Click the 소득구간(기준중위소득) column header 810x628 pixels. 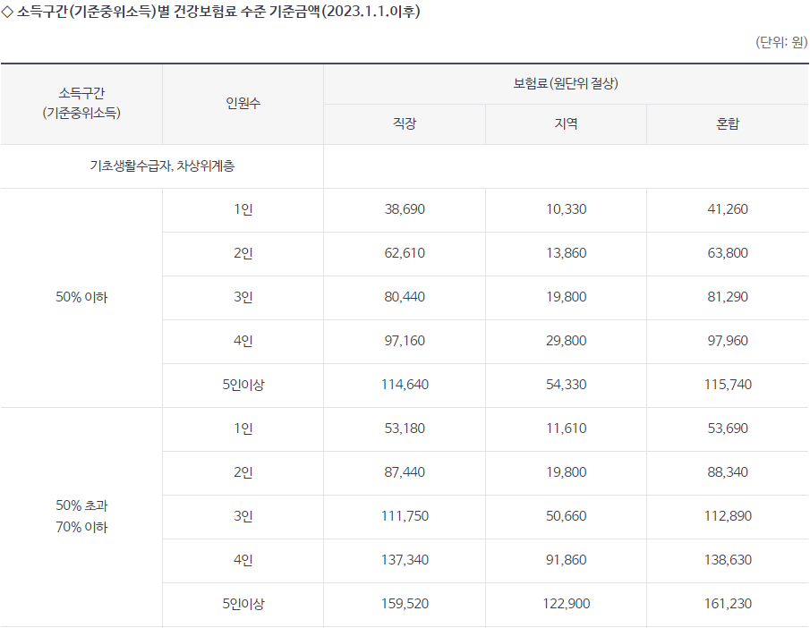(x=82, y=105)
